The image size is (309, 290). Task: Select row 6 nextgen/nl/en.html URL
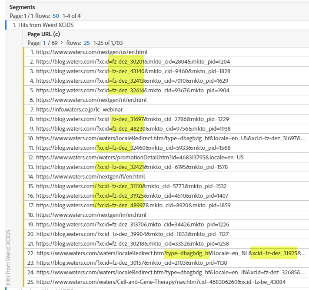[91, 100]
